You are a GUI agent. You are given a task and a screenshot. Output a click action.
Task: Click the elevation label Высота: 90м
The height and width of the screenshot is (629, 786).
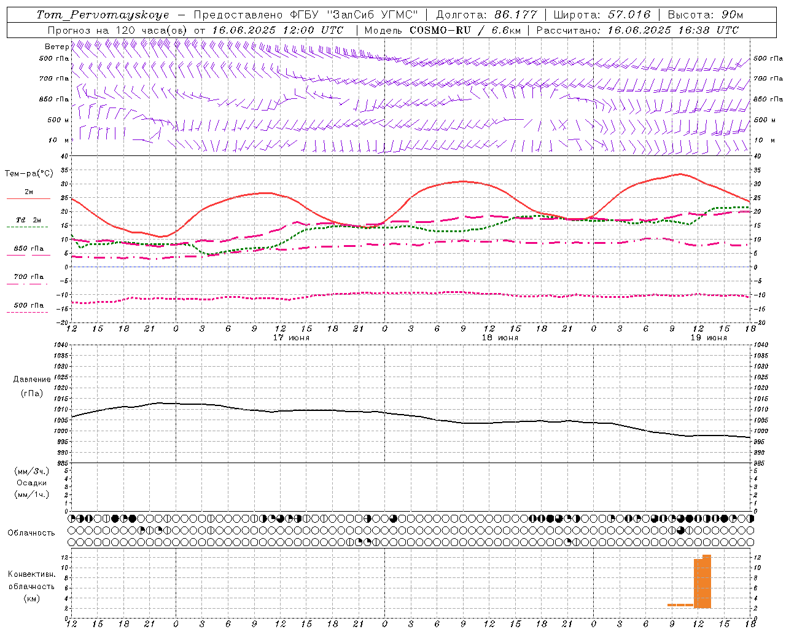[706, 15]
